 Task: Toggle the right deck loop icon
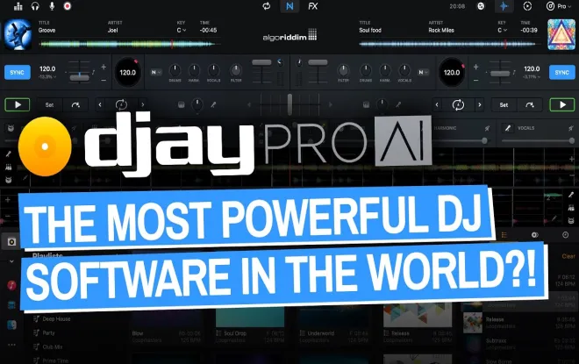pos(458,105)
